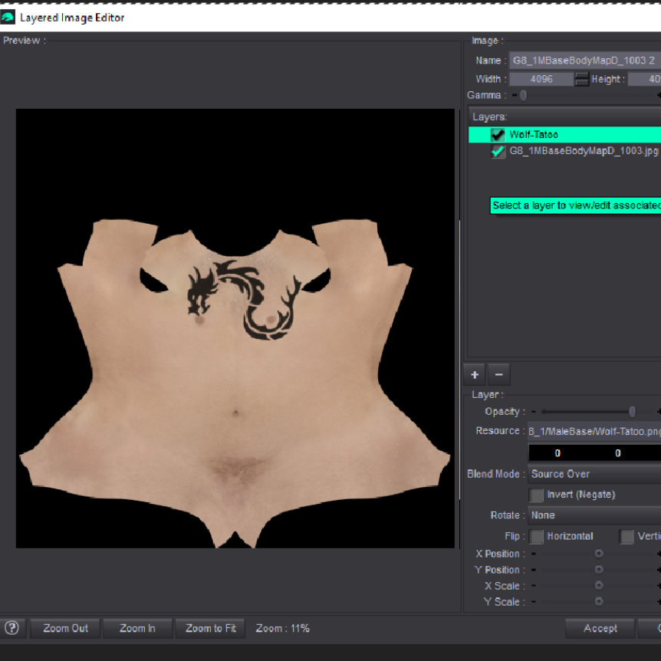Select the G8_1MBaseBodyMapD_1003.jpg layer name
The image size is (661, 661).
(x=584, y=152)
